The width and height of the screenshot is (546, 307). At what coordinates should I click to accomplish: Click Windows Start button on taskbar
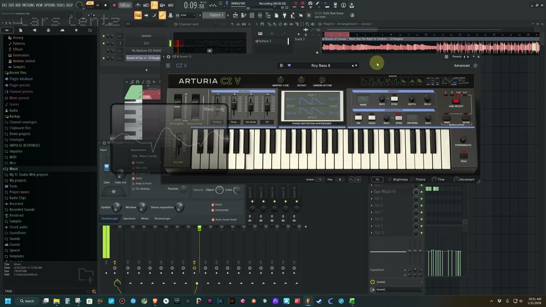(8, 301)
